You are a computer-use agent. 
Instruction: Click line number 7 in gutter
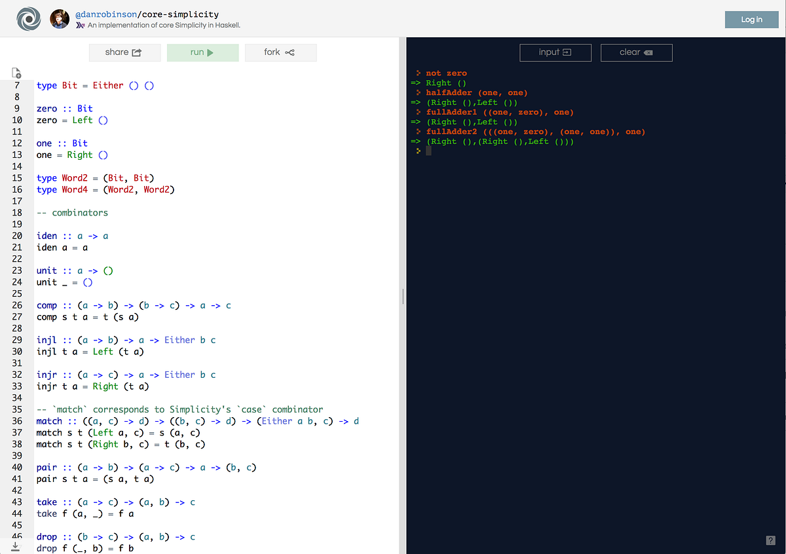click(x=16, y=85)
